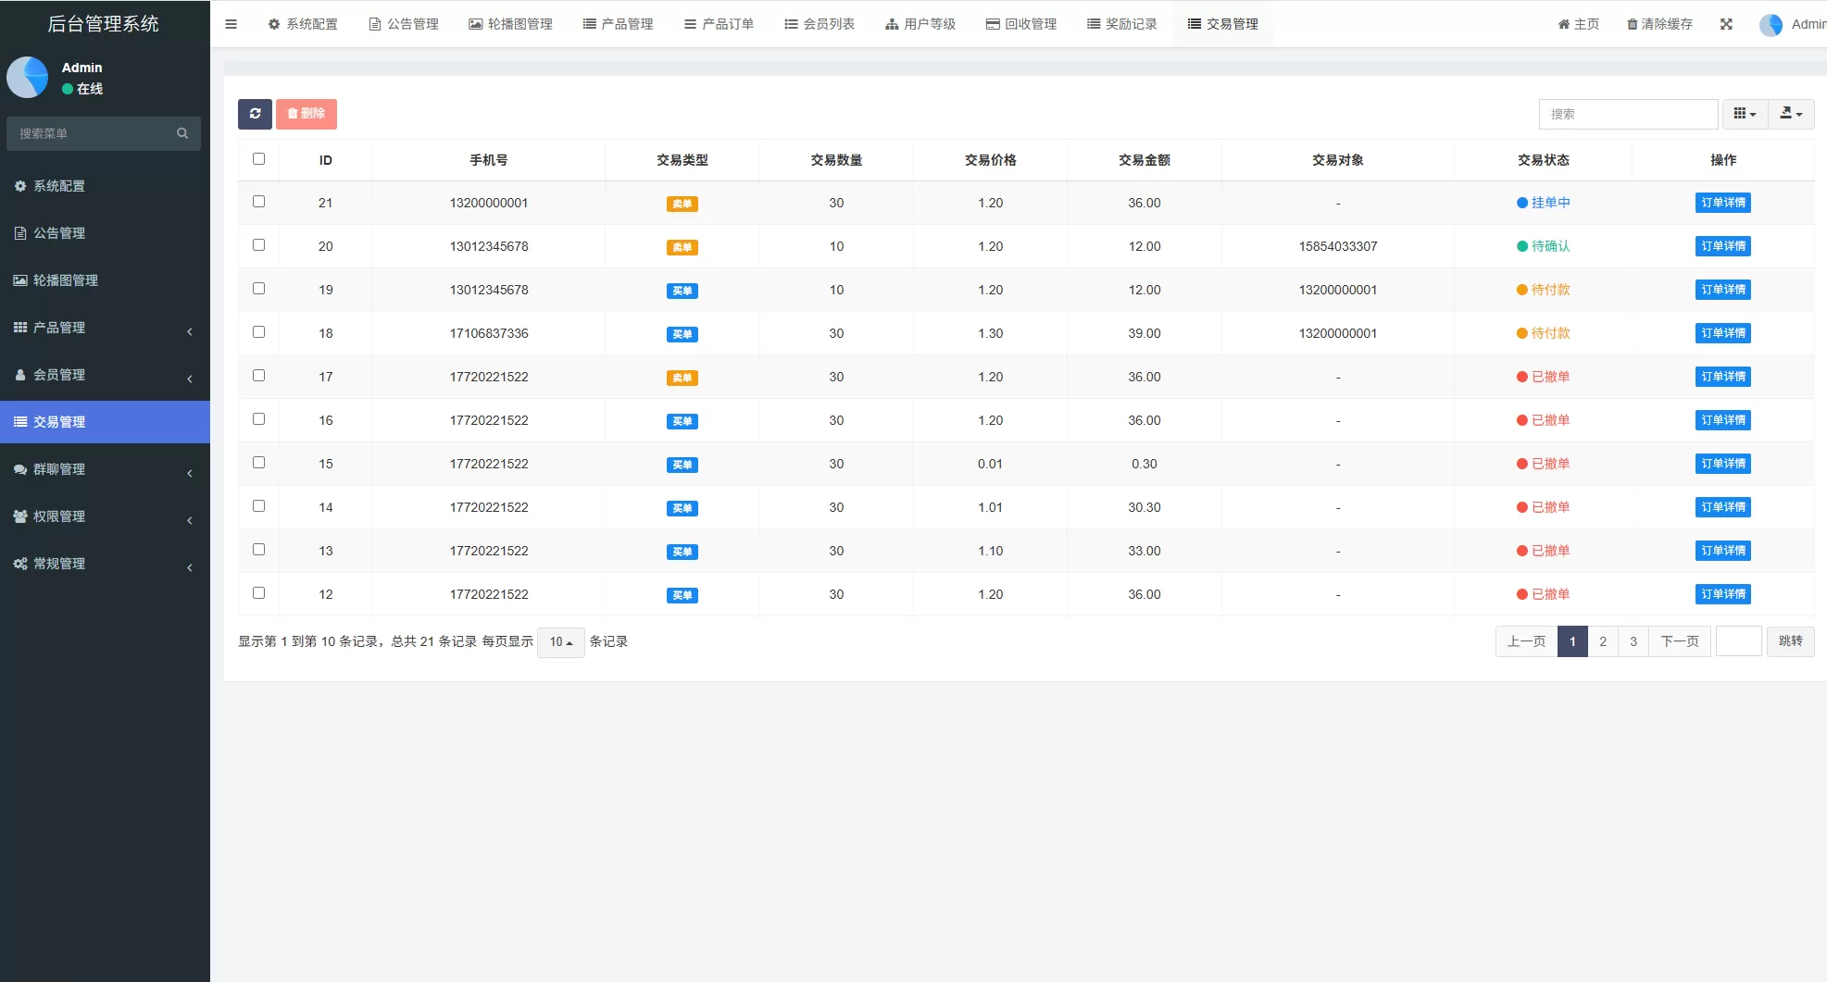Select all rows via header checkbox
1827x982 pixels.
coord(258,159)
